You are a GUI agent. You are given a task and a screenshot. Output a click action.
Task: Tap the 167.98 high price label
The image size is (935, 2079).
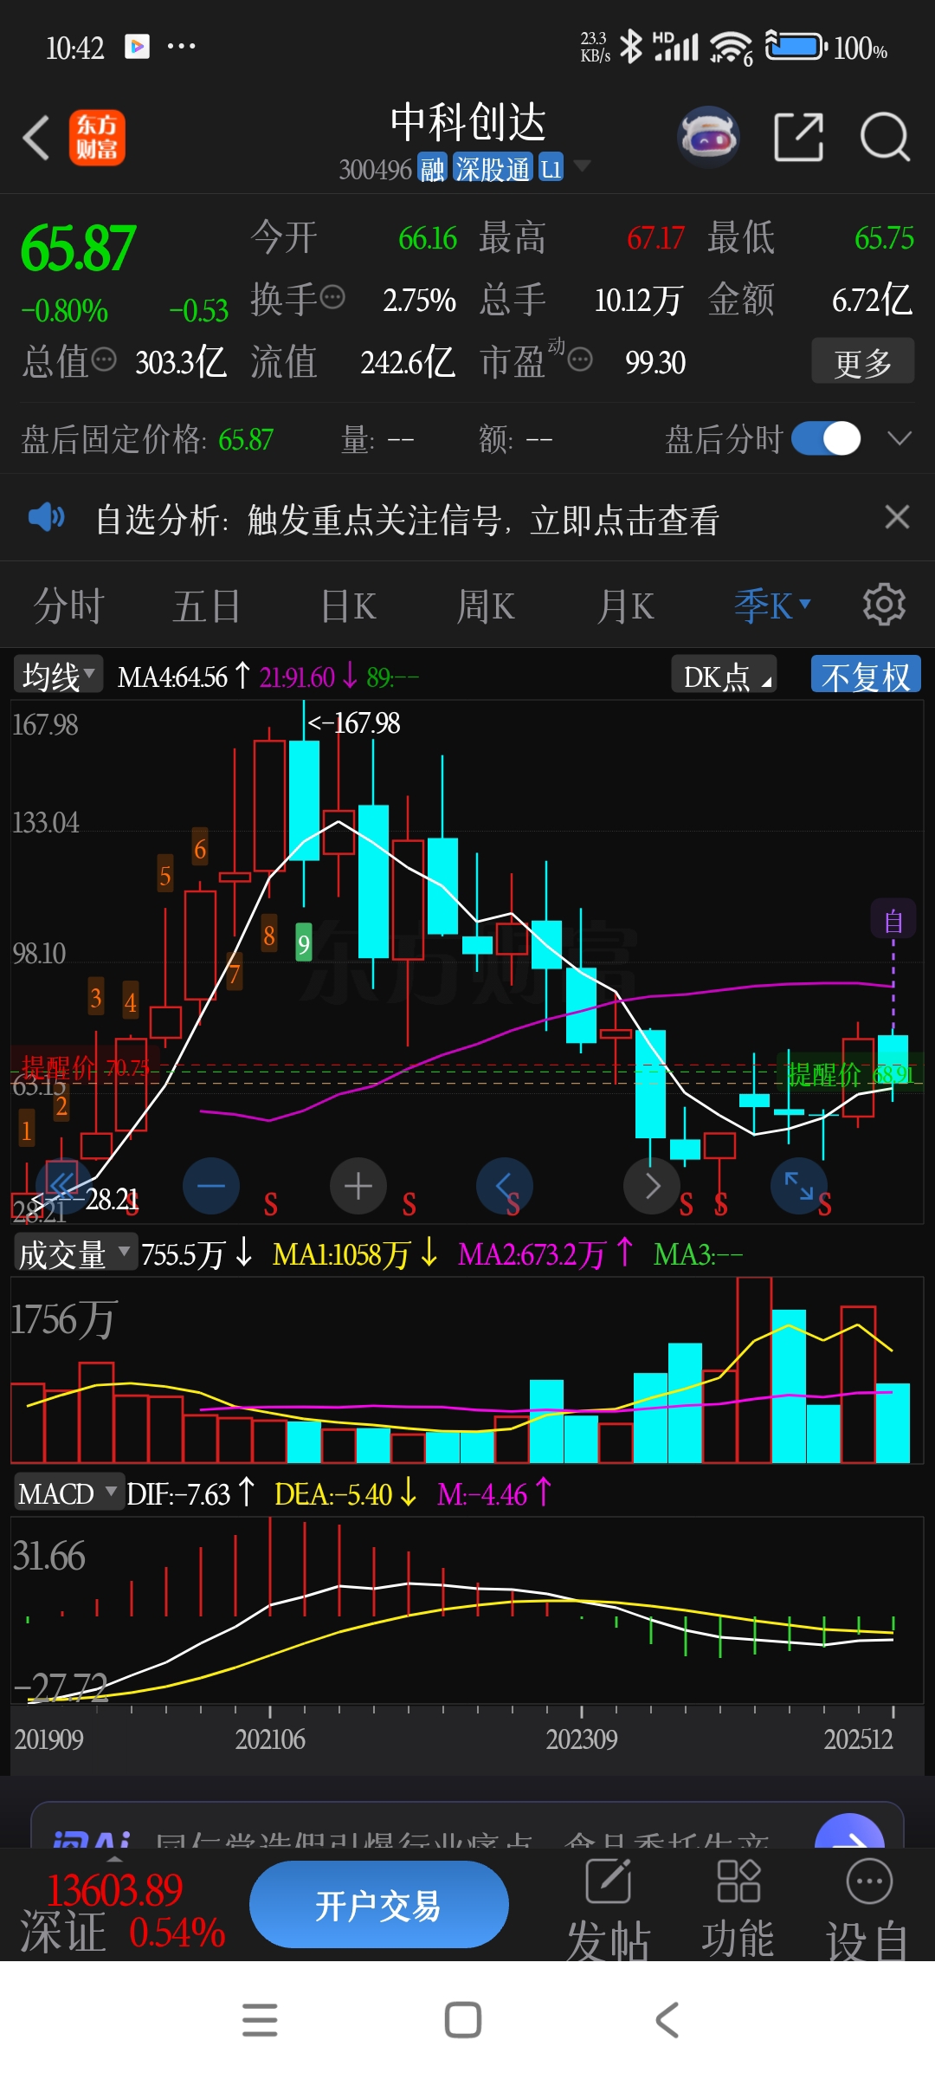tap(355, 722)
